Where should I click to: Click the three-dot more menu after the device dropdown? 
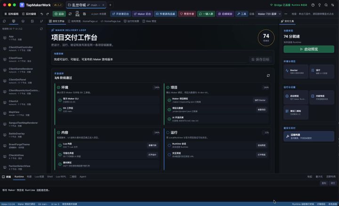tap(286, 14)
